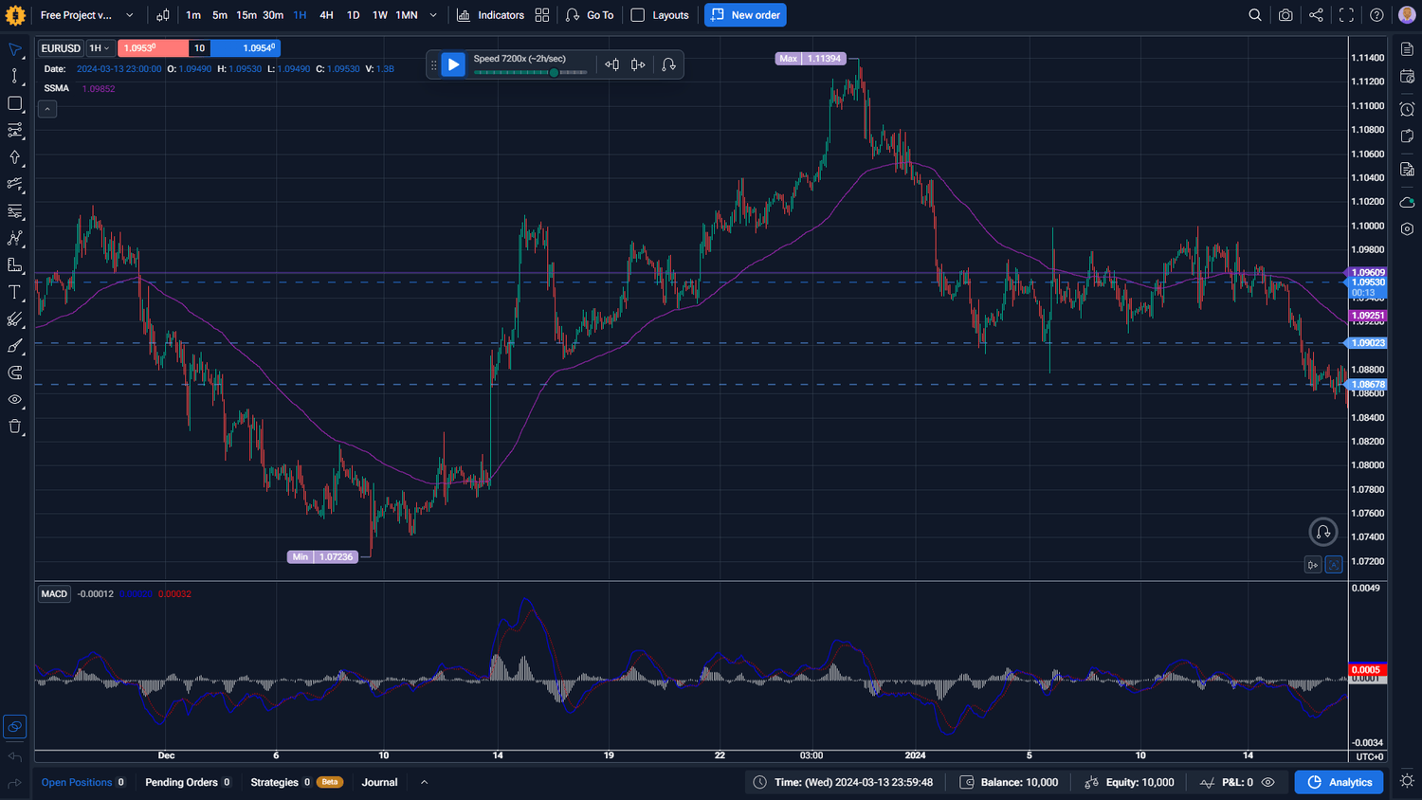
Task: Adjust the playback speed slider
Action: 531,73
